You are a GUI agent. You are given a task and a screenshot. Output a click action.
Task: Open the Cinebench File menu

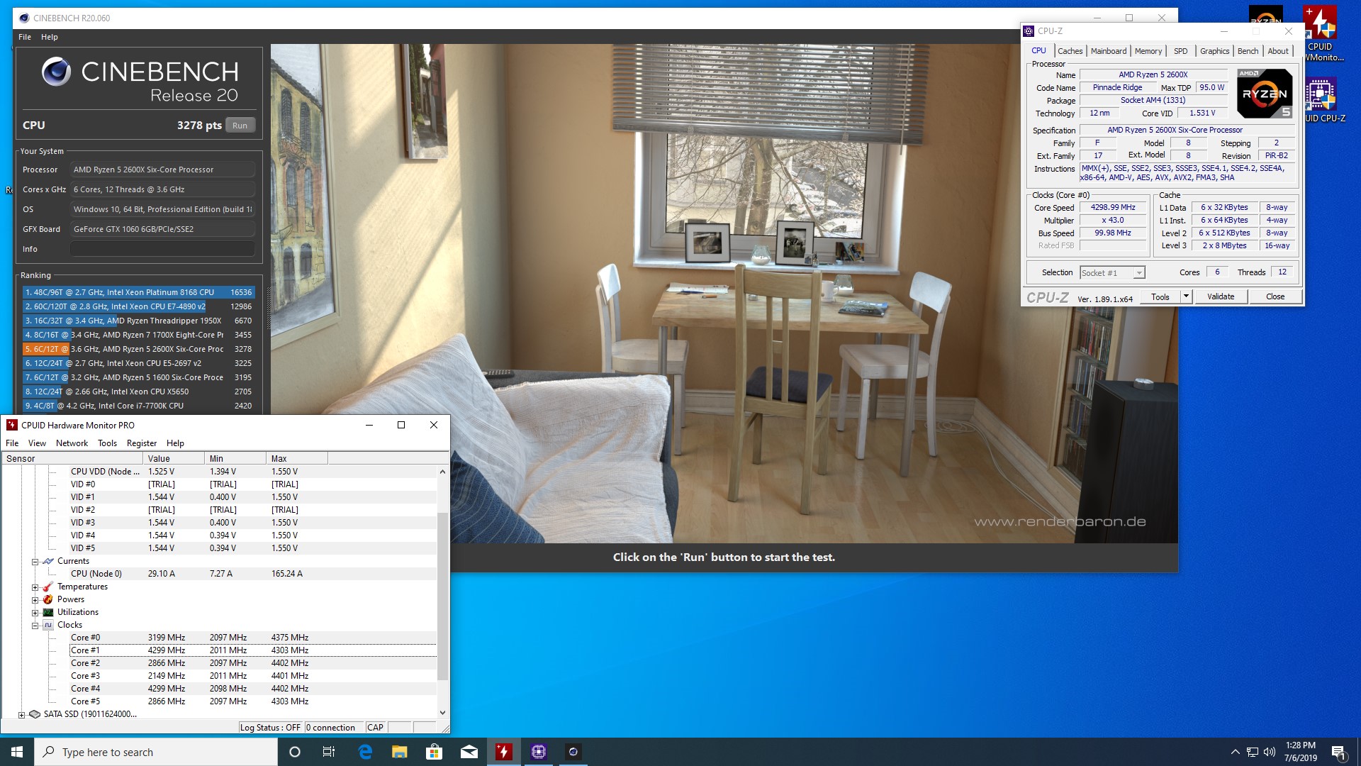point(25,37)
